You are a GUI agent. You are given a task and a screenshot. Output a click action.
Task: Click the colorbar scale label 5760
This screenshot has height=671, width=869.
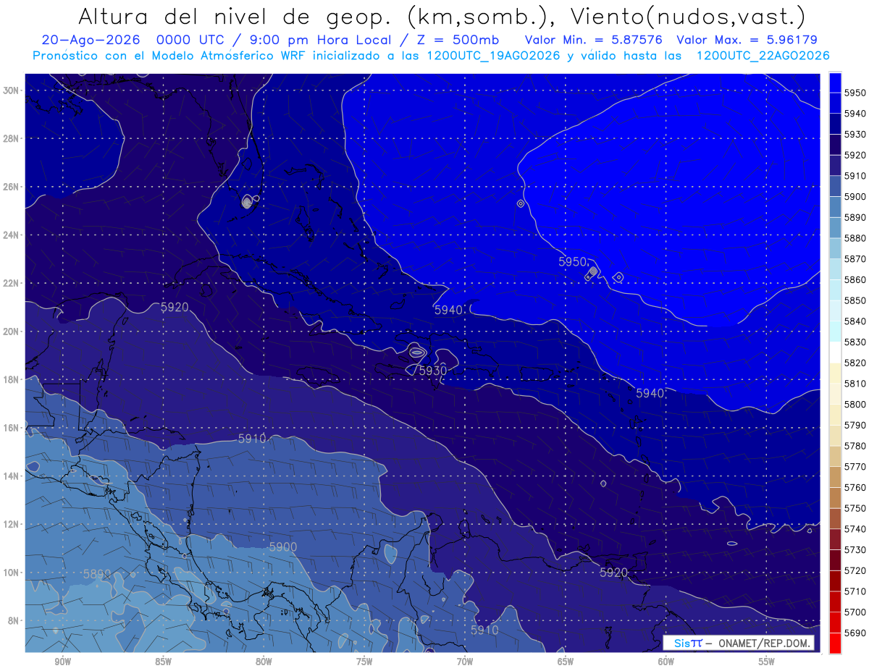tap(855, 487)
